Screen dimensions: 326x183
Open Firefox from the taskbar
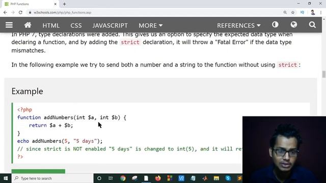pyautogui.click(x=158, y=178)
